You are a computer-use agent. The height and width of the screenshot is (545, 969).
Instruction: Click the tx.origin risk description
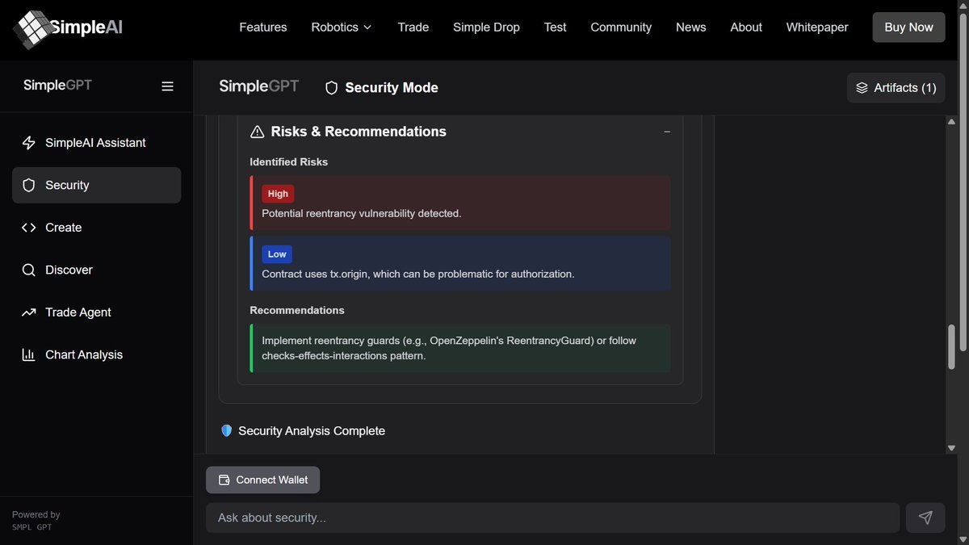click(418, 274)
